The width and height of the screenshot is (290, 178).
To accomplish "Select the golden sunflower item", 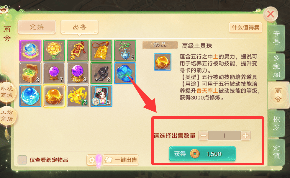I will point(54,50).
